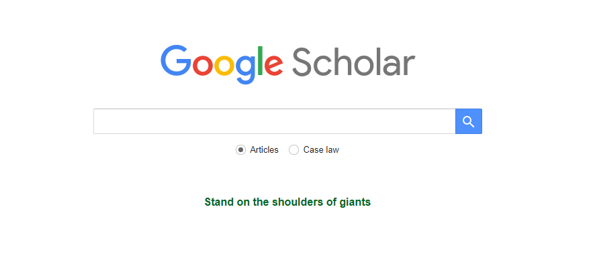Click the "Articles" label text
This screenshot has width=593, height=266.
[264, 150]
